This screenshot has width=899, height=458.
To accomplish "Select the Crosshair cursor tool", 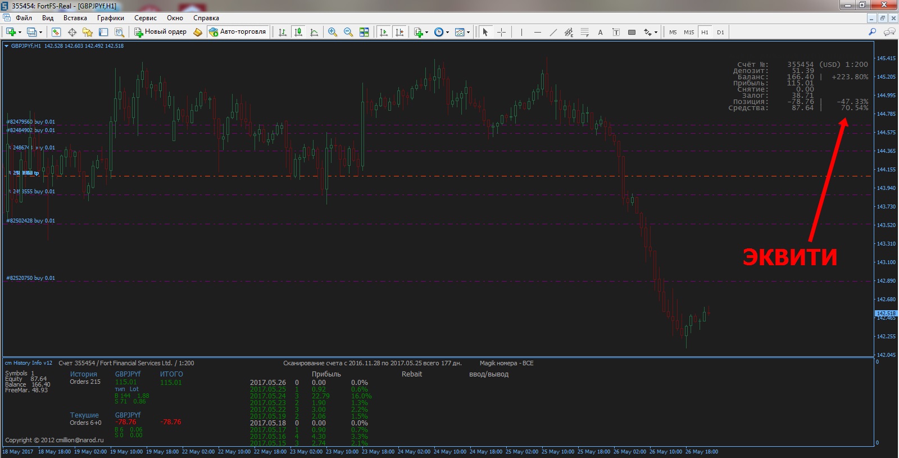I will pos(502,32).
